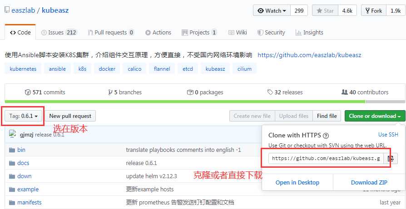
Task: Click the New pull request button
Action: [x=70, y=116]
